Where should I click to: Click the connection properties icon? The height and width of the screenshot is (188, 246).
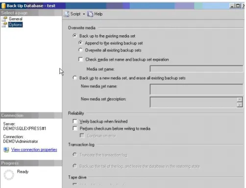(x=6, y=149)
